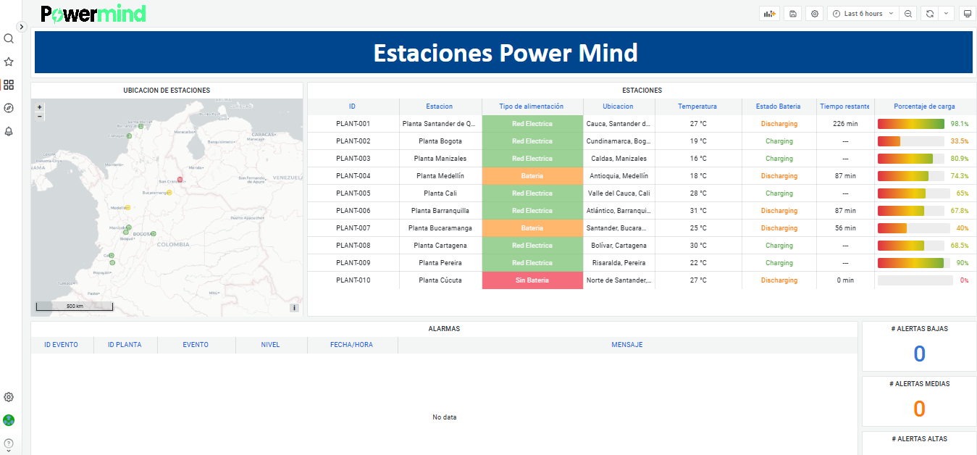This screenshot has height=455, width=977.
Task: Click Discharging status in PLANT-006 row
Action: (779, 211)
